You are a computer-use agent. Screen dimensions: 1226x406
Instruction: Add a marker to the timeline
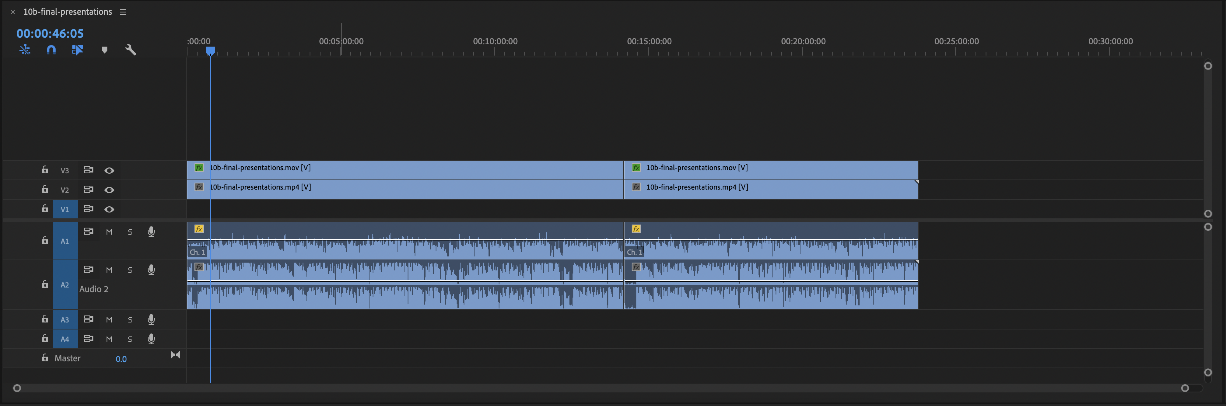coord(105,50)
